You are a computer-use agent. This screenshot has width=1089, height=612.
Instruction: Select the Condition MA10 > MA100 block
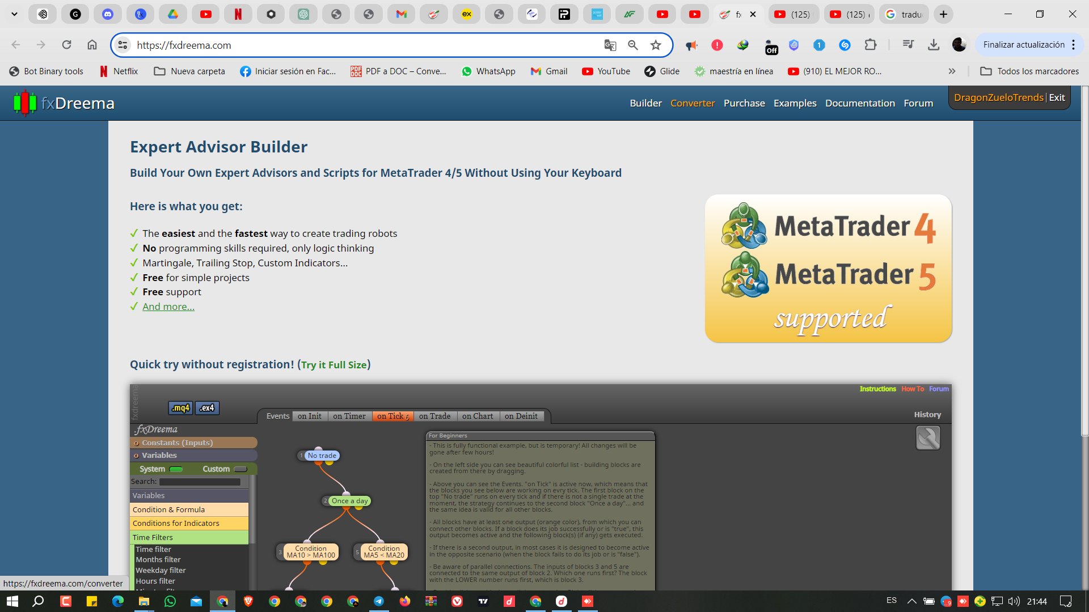pyautogui.click(x=311, y=552)
